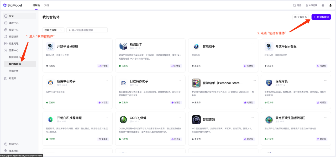Screen dimensions: 336x157
Task: Open 帮助中心 in the sidebar
Action: pos(19,144)
